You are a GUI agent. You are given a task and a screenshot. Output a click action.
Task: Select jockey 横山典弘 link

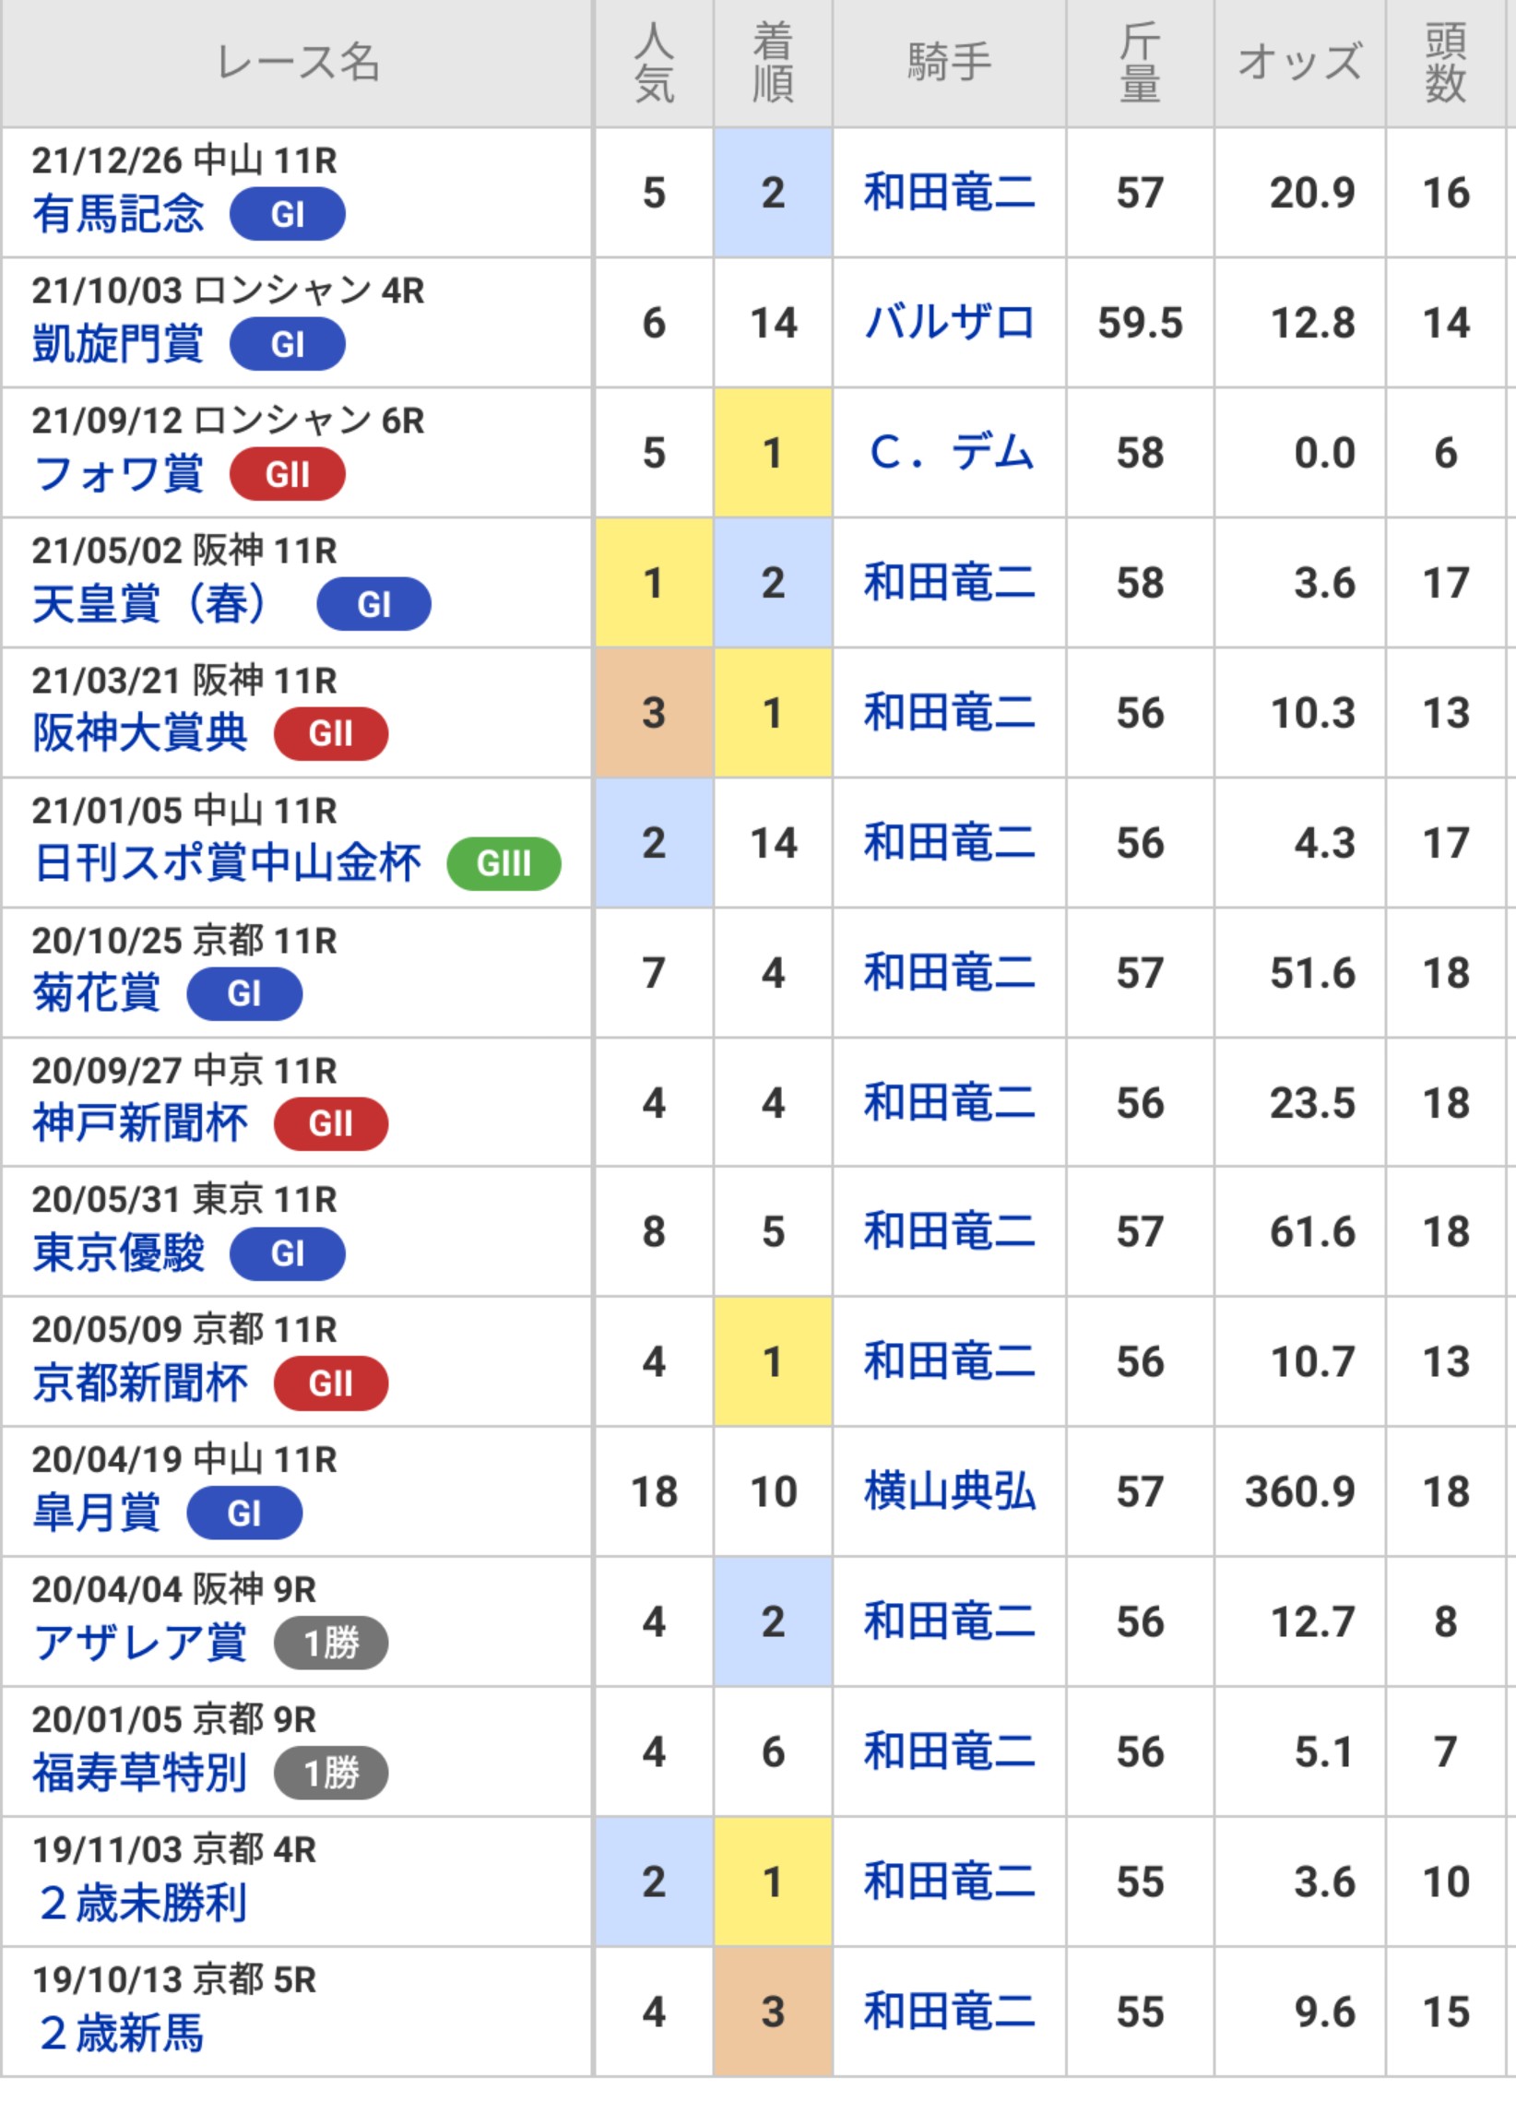949,1491
